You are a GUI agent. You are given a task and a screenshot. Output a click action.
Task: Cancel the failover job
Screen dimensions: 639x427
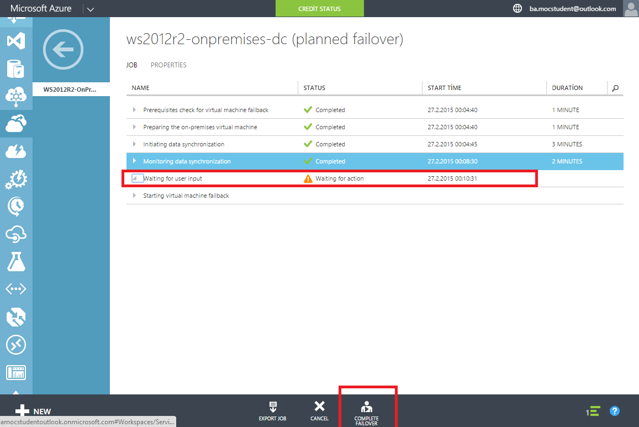tap(319, 410)
